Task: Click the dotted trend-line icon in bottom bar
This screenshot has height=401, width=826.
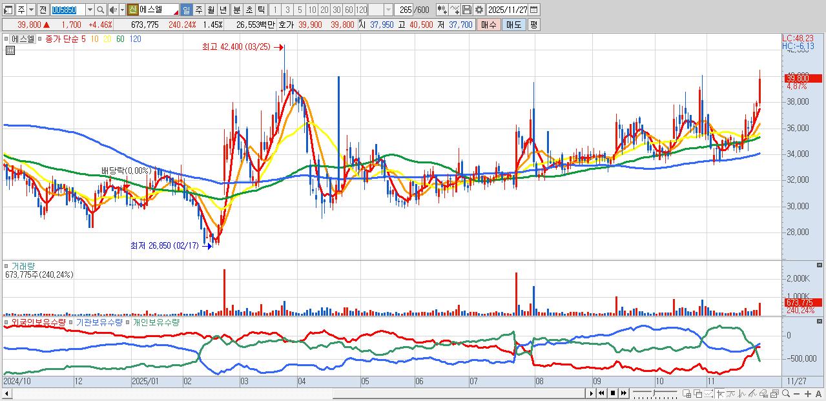Action: (x=708, y=393)
